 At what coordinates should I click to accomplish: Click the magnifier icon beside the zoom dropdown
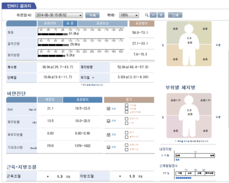coord(146,15)
